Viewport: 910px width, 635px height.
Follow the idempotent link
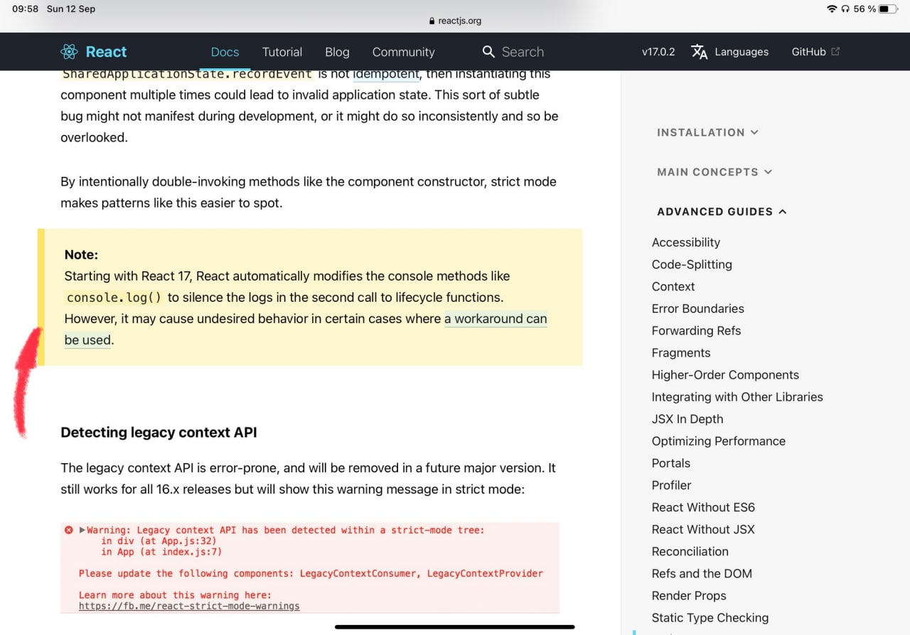point(386,74)
